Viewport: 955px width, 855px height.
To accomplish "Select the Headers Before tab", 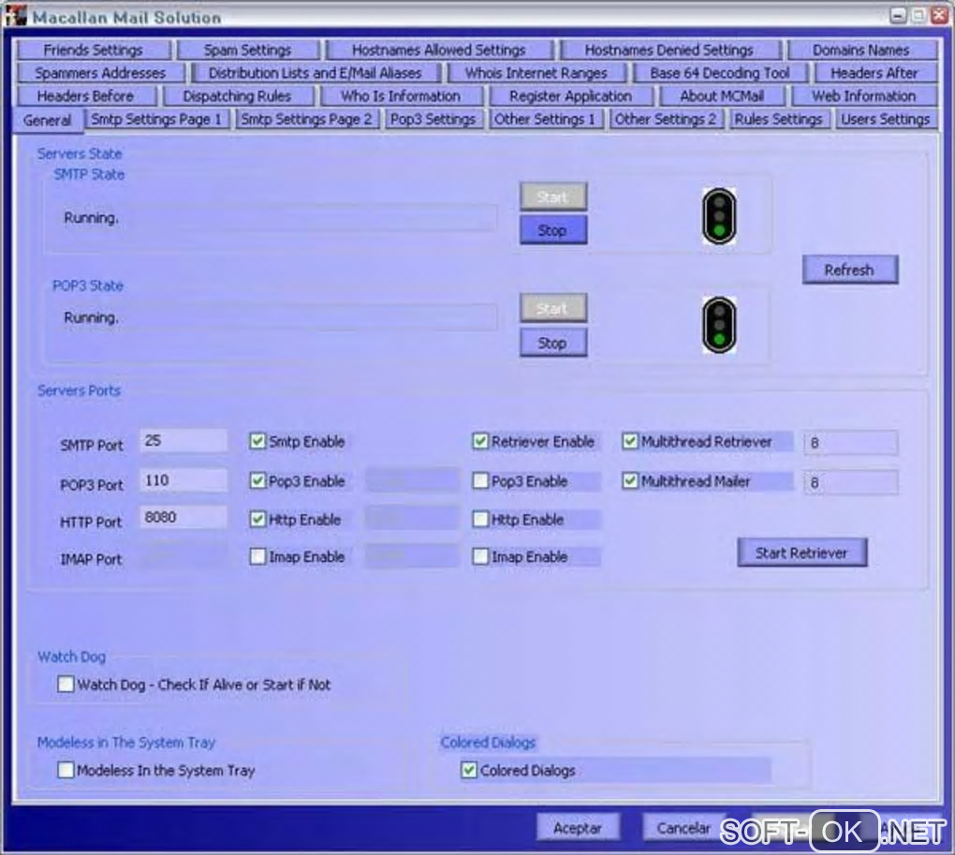I will pos(85,96).
